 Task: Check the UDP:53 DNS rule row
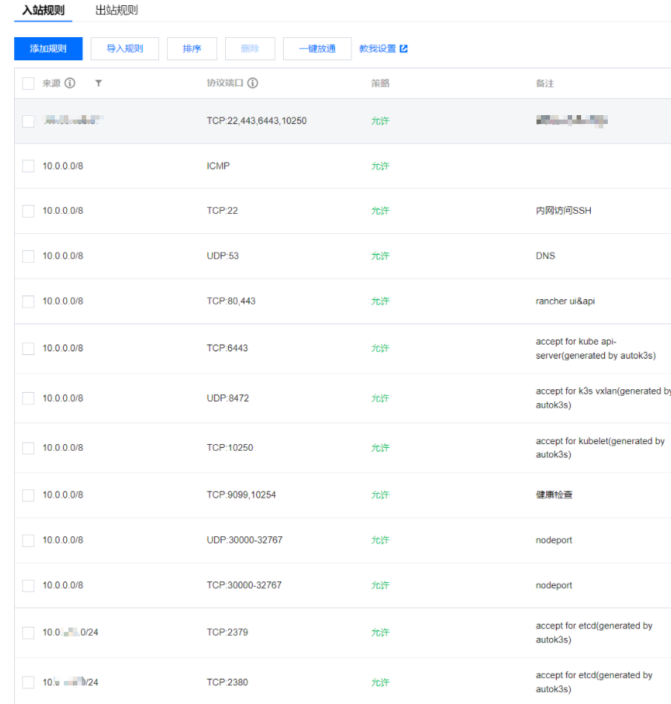28,256
